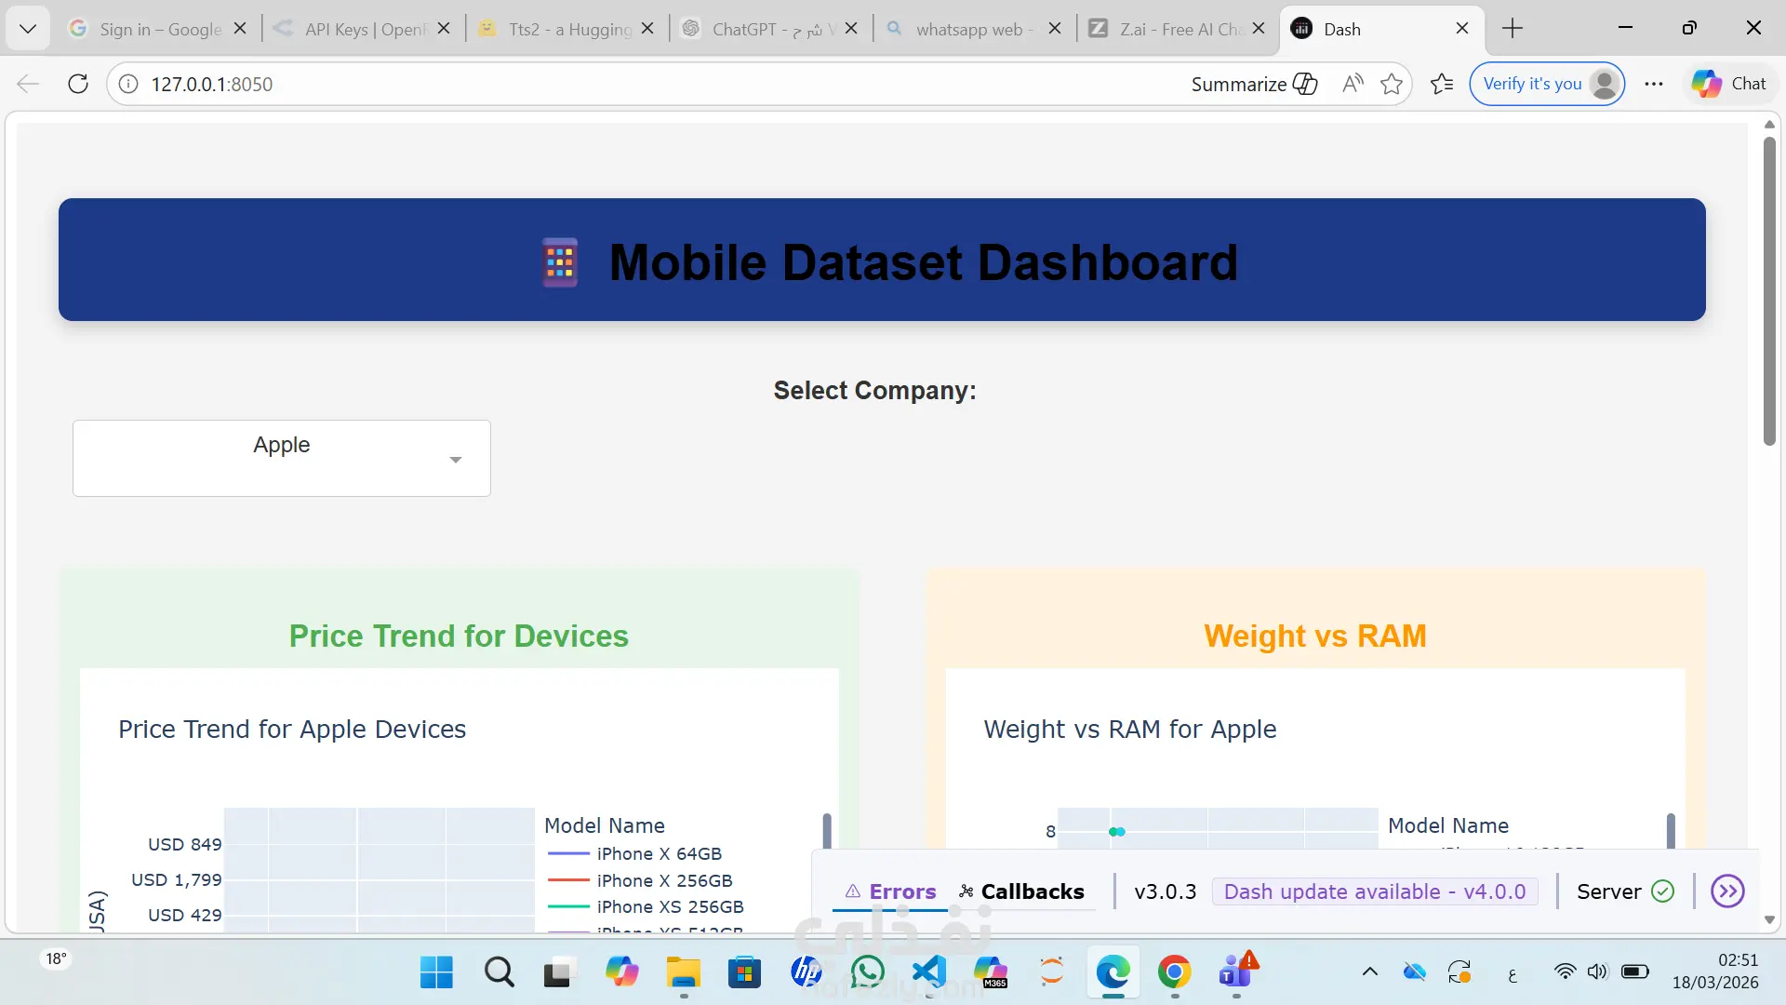Add this page to favorites (star icon)

[x=1392, y=84]
